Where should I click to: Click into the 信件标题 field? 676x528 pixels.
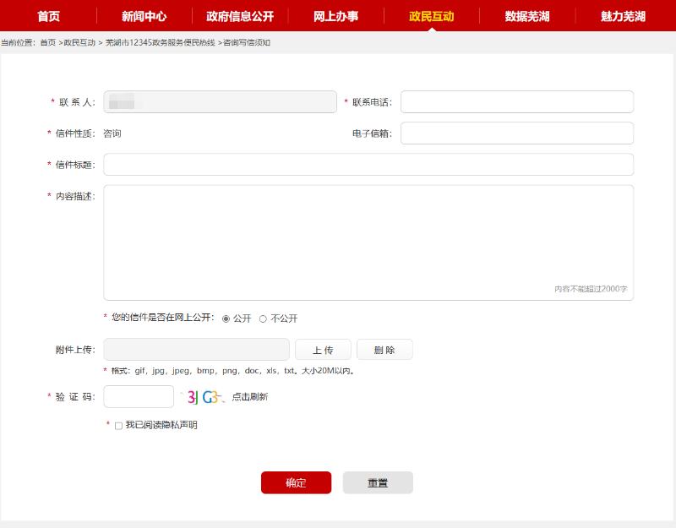(x=368, y=165)
